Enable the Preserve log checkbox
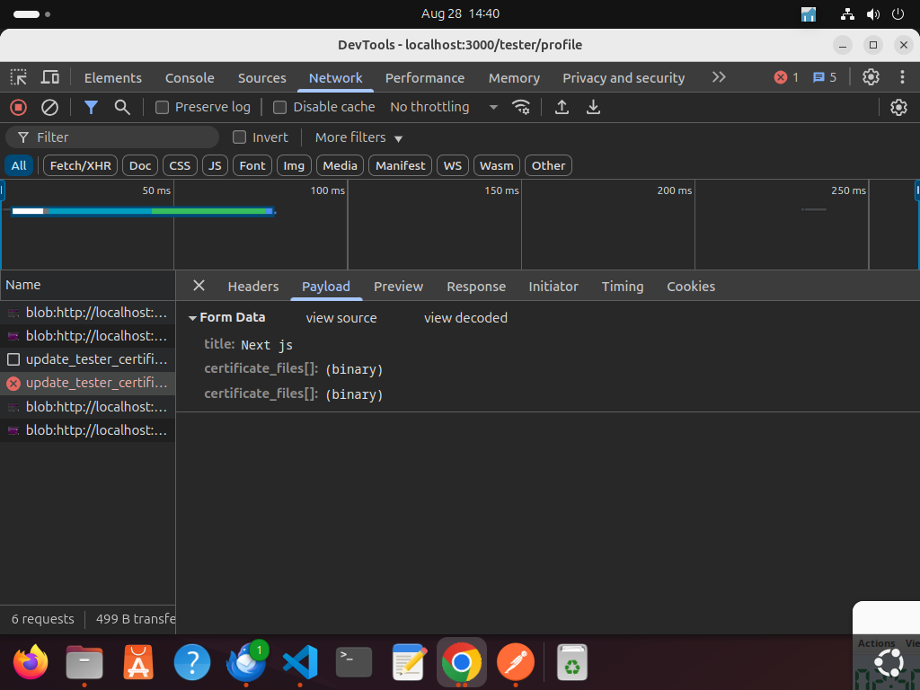920x690 pixels. tap(163, 107)
